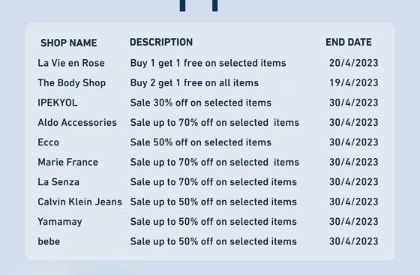Click the IPEKYOL shop name
The height and width of the screenshot is (275, 420).
click(x=57, y=103)
